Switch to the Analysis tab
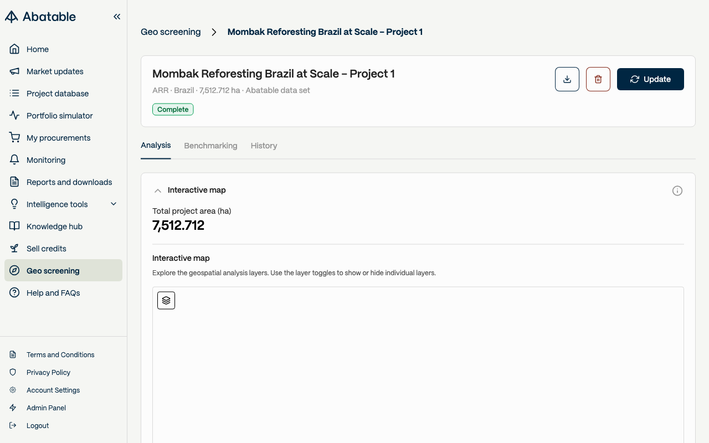The image size is (709, 443). [156, 146]
